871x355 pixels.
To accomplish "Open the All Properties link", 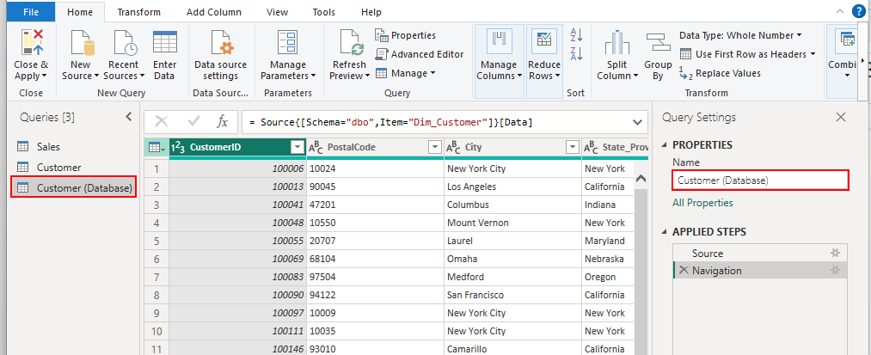I will click(x=702, y=203).
